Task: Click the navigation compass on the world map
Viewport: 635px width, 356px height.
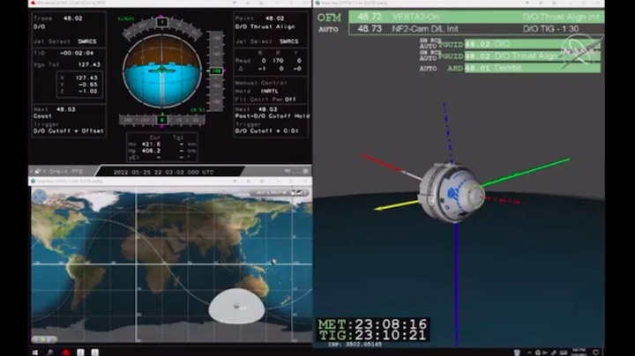Action: pyautogui.click(x=40, y=197)
